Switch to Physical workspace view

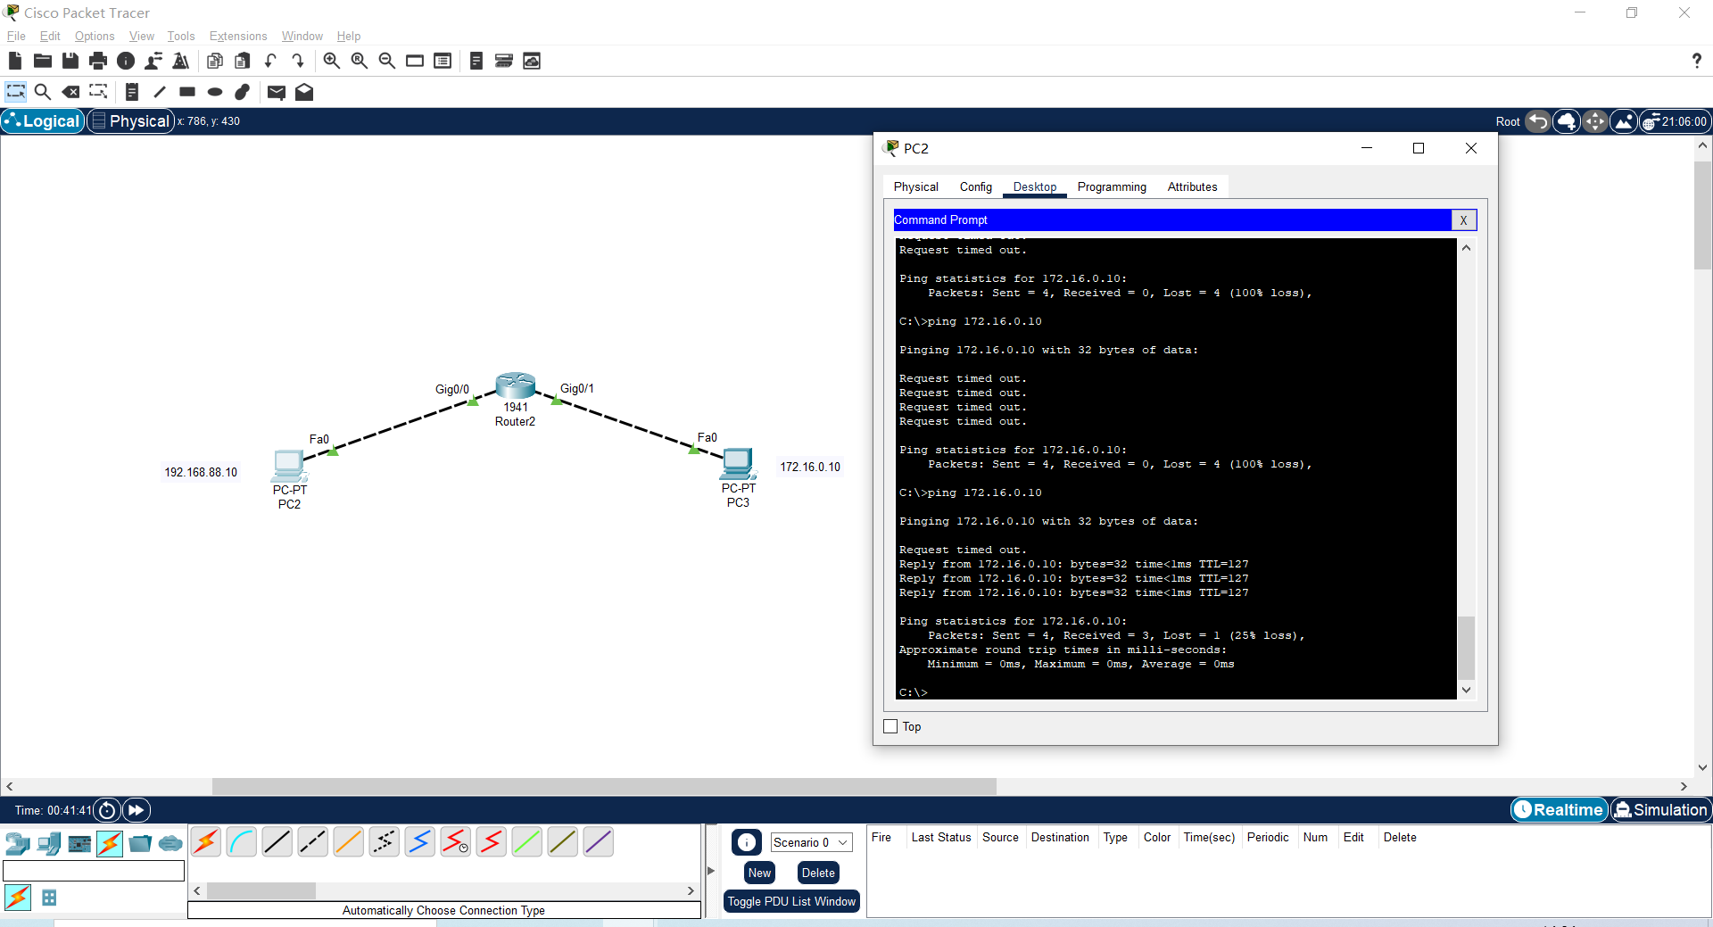131,121
